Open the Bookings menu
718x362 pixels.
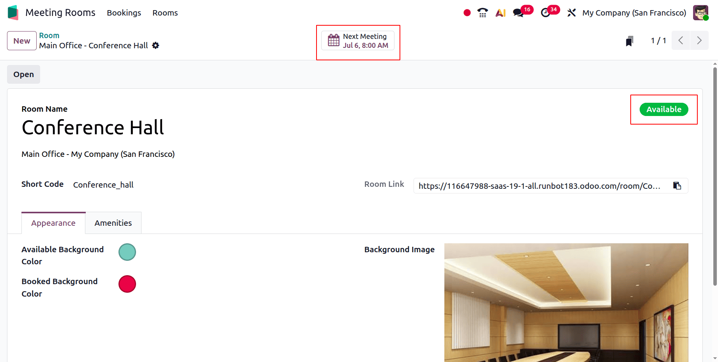(x=124, y=13)
